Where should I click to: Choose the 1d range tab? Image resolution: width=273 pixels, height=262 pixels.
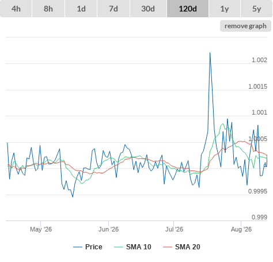click(x=81, y=9)
